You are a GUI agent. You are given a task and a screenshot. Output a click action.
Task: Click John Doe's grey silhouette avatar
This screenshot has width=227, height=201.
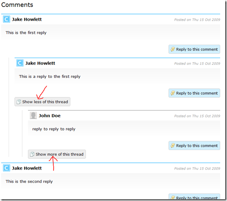tap(33, 115)
